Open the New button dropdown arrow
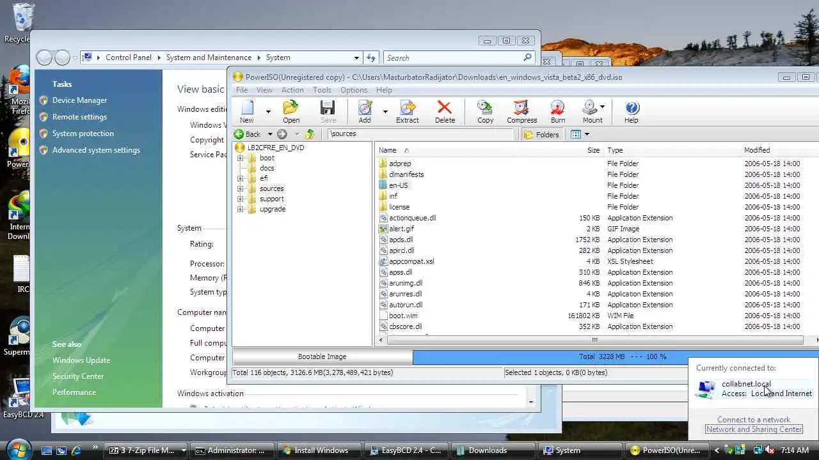This screenshot has height=460, width=819. coord(268,111)
